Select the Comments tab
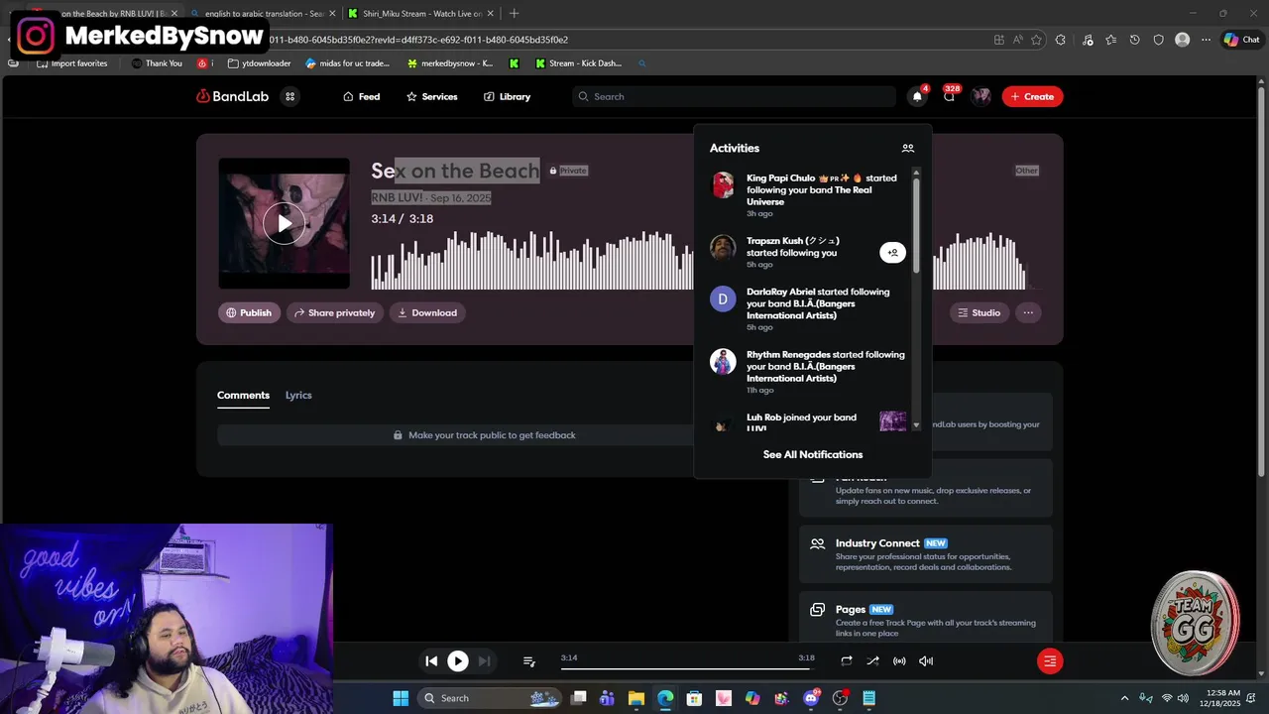 243,395
